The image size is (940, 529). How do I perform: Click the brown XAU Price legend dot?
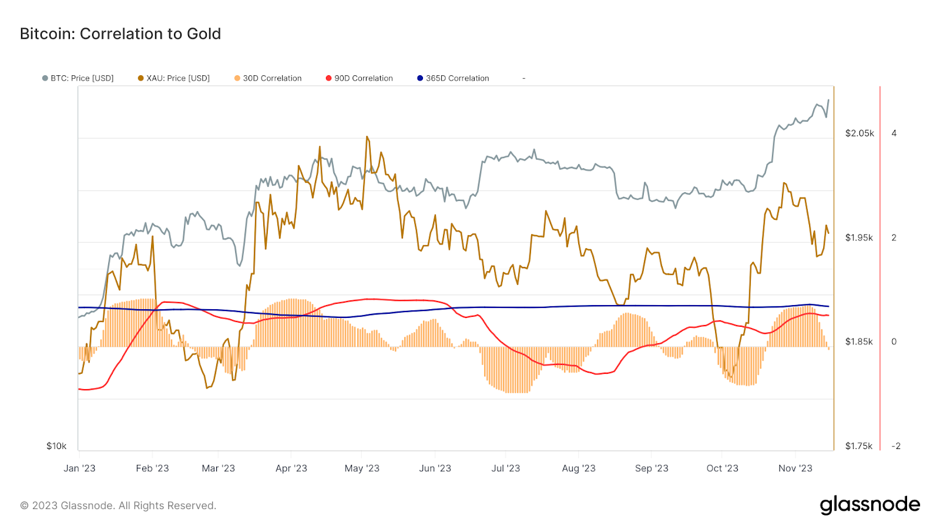click(x=141, y=78)
